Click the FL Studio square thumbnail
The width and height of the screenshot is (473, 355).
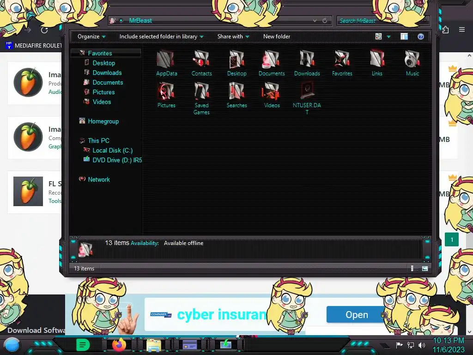28,191
